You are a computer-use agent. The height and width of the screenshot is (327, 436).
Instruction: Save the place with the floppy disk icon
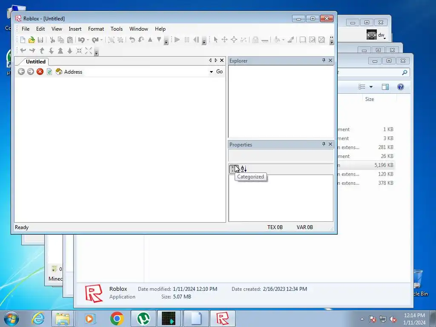point(40,40)
